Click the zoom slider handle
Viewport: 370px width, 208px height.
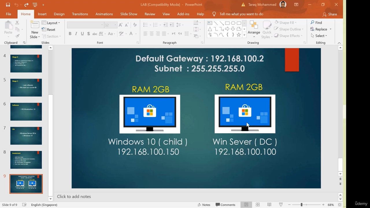[301, 205]
